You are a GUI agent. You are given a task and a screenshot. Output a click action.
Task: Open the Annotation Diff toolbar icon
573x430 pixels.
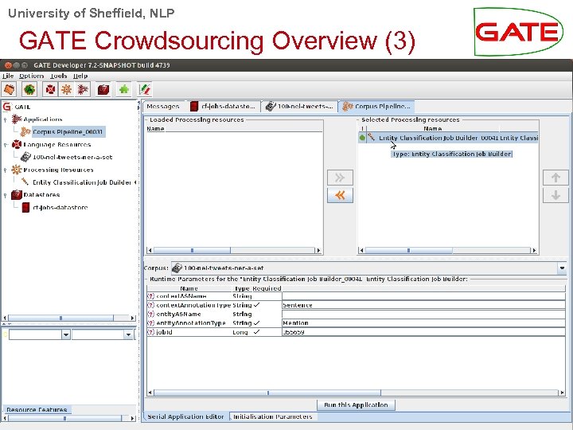coord(145,89)
